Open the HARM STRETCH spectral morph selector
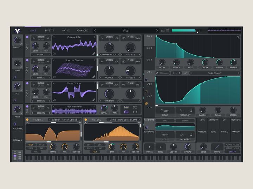The height and width of the screenshot is (189, 253). 109,55
